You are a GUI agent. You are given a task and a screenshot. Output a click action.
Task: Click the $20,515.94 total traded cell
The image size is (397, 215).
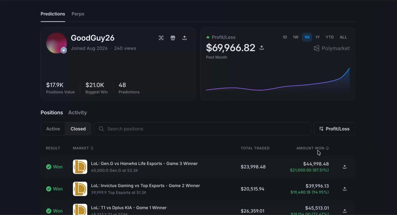coord(252,189)
